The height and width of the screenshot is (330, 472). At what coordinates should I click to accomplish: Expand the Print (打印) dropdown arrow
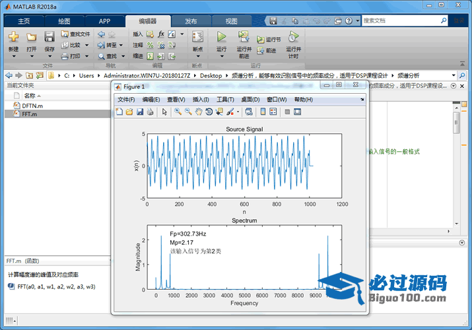click(86, 56)
